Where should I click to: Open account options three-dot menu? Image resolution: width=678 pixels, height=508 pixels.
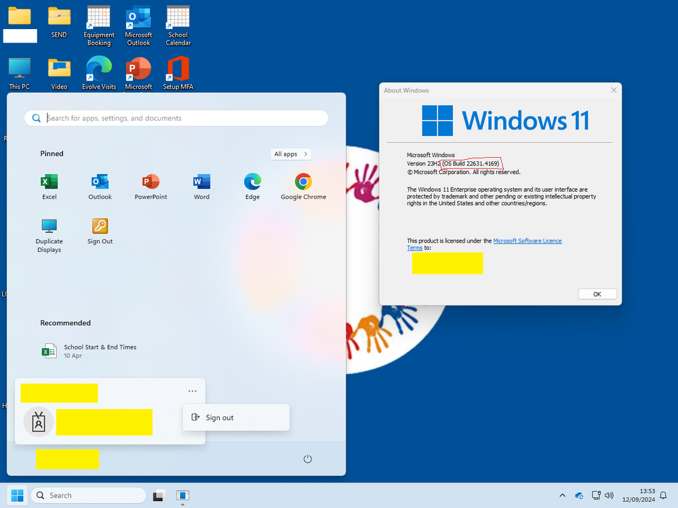pyautogui.click(x=193, y=391)
